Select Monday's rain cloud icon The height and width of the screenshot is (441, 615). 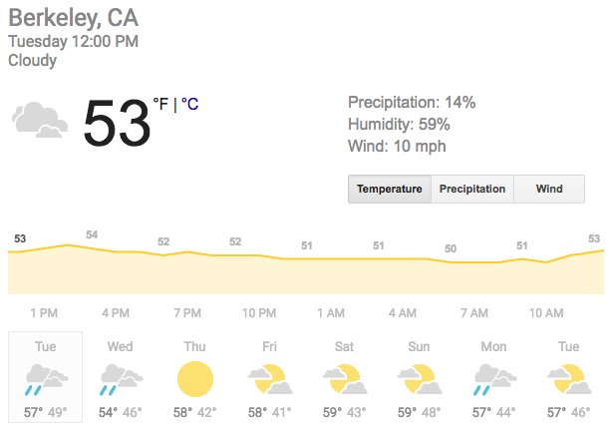[x=493, y=380]
